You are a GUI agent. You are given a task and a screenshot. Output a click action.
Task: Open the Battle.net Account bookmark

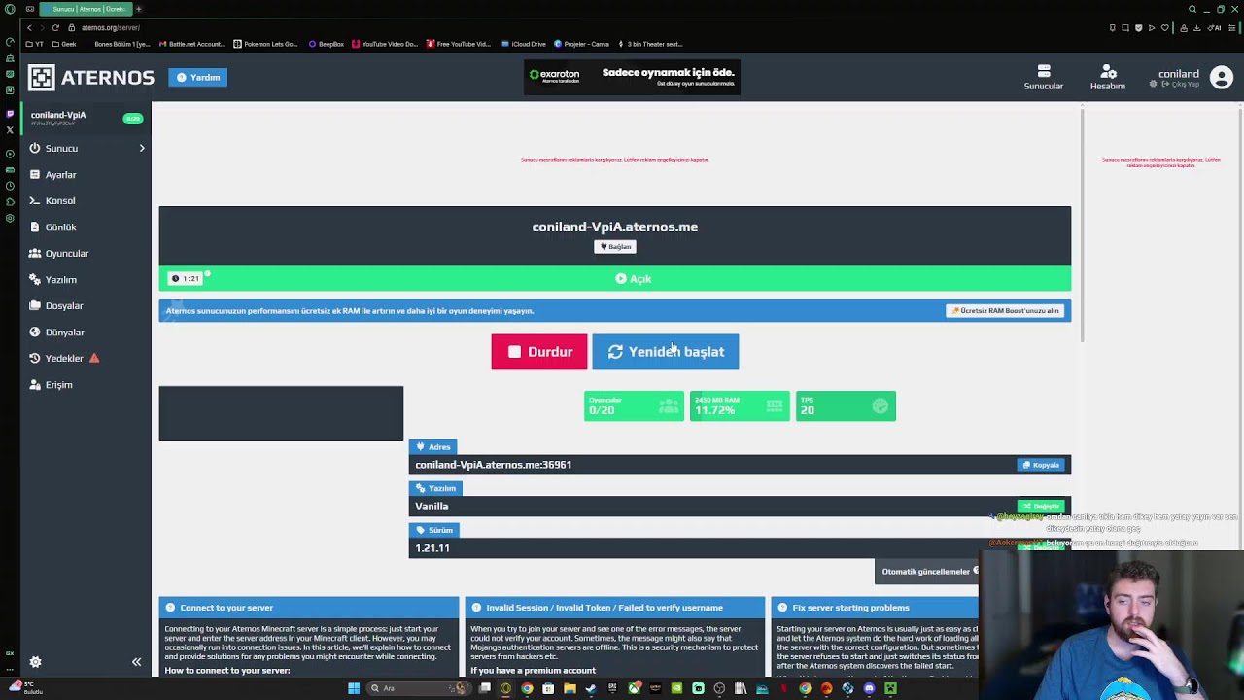[x=190, y=44]
